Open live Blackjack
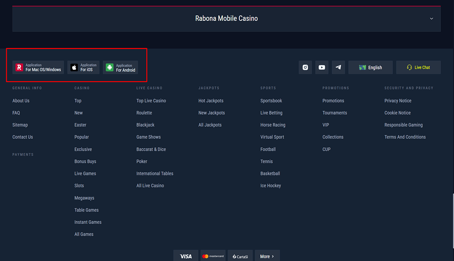 [145, 125]
